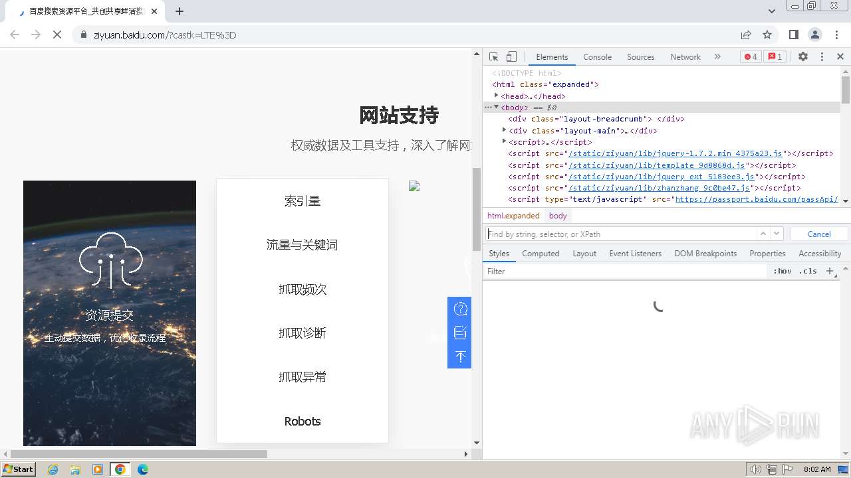Go to next search result arrow

(777, 234)
